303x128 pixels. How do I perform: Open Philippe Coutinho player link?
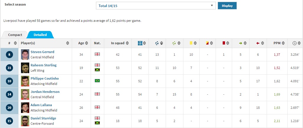45,78
